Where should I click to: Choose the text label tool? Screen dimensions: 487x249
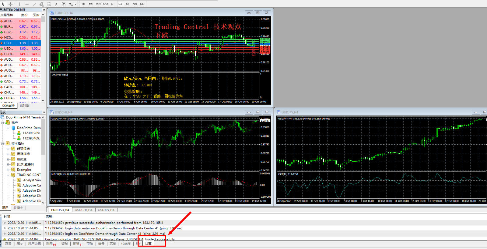tap(64, 4)
